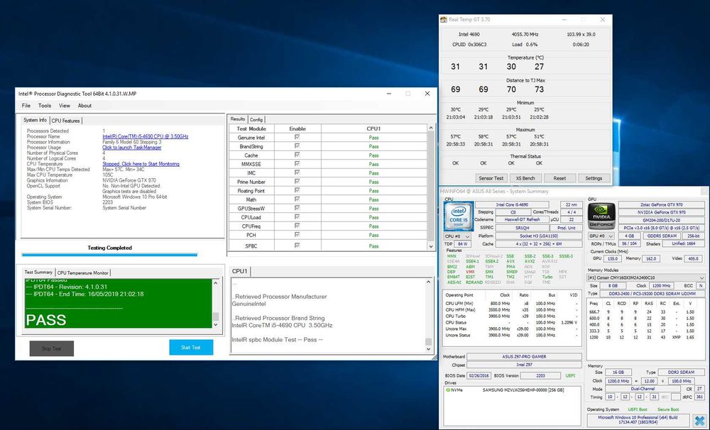Select the Results tab
Image resolution: width=710 pixels, height=430 pixels.
(238, 118)
